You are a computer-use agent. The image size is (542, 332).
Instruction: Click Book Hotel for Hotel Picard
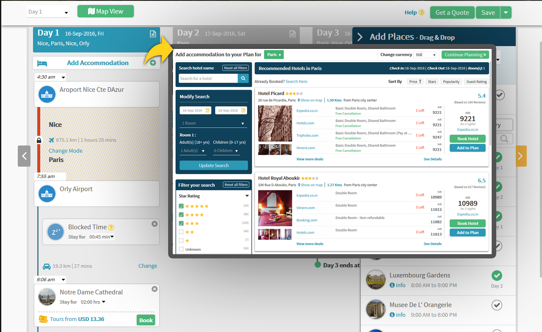point(467,139)
